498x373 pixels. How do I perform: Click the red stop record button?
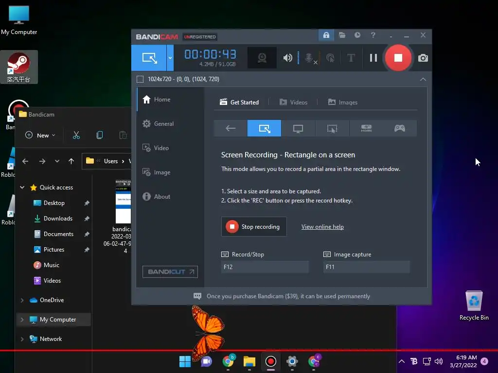[x=398, y=58]
